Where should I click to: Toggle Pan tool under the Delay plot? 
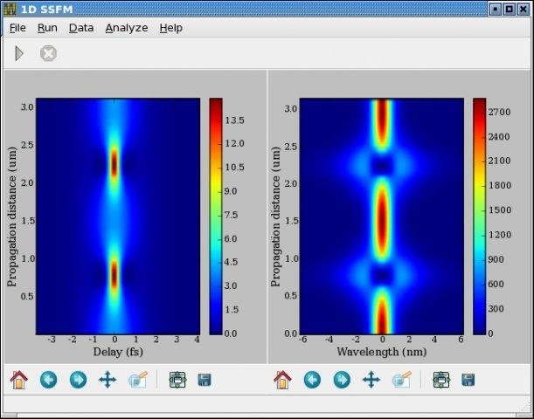pos(107,380)
